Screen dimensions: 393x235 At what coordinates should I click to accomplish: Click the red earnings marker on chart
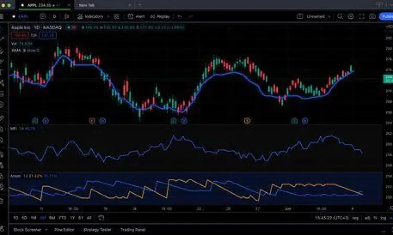tap(92, 121)
